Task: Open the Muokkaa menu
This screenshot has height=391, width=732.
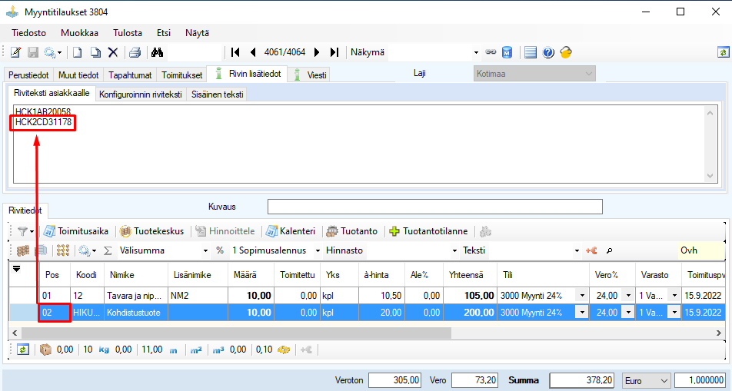Action: point(78,33)
